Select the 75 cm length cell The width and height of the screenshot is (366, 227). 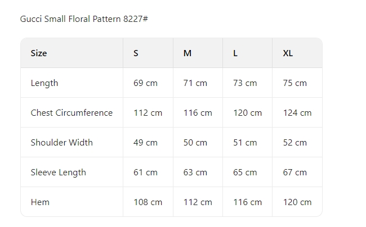click(x=294, y=83)
